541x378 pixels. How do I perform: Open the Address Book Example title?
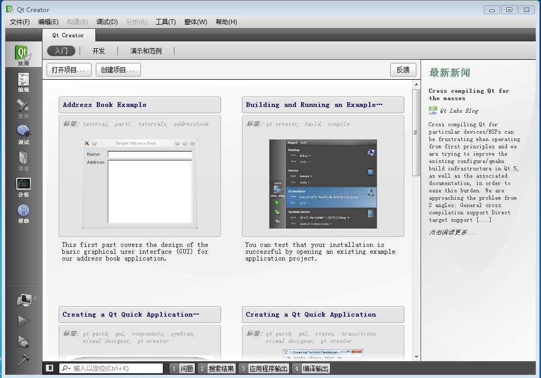(140, 105)
